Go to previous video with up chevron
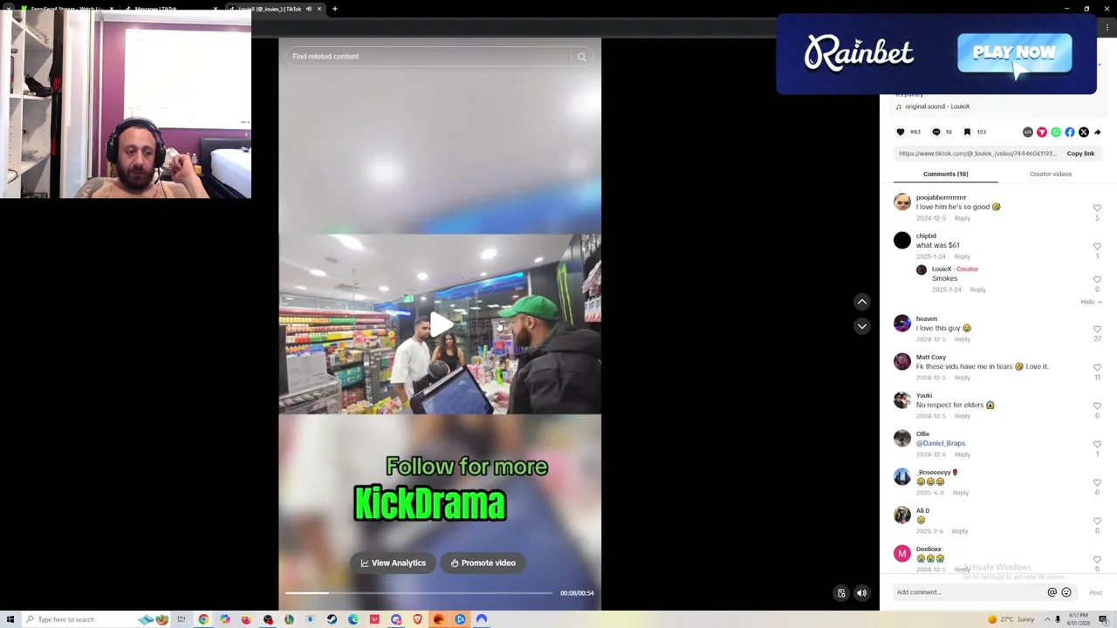1117x628 pixels. [x=862, y=302]
